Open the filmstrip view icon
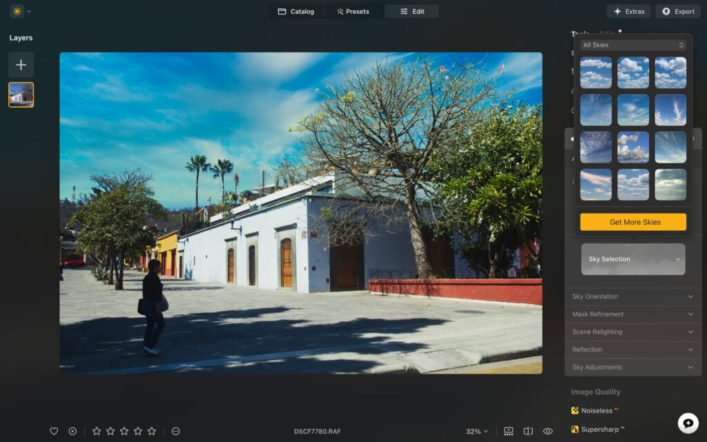Viewport: 707px width, 442px height. tap(508, 431)
